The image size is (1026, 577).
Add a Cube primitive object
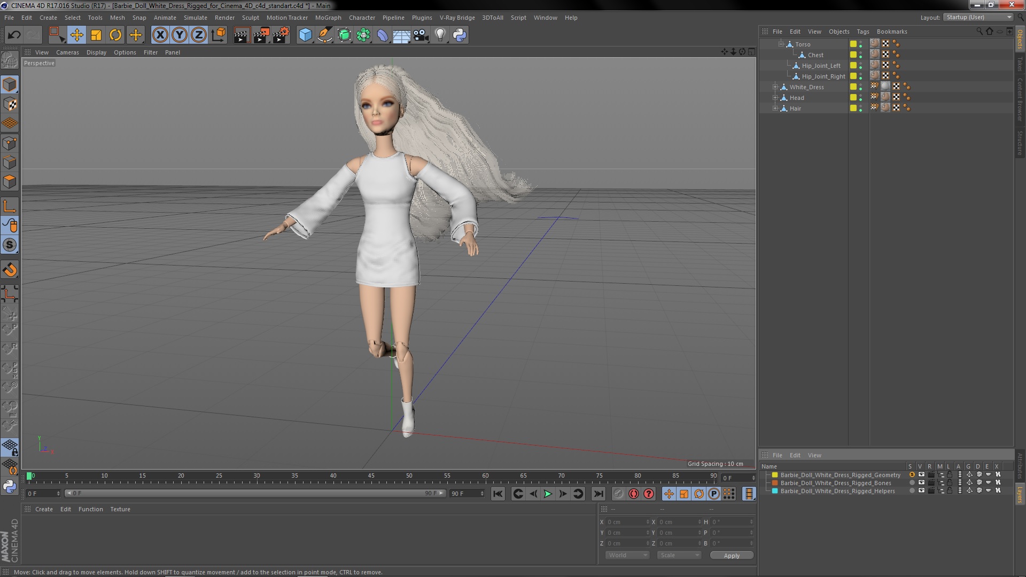click(x=305, y=35)
